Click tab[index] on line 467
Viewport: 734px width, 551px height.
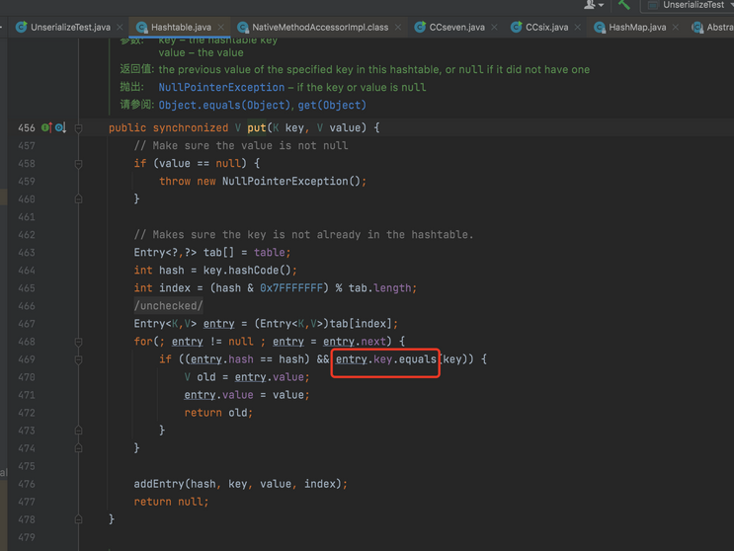click(x=361, y=323)
